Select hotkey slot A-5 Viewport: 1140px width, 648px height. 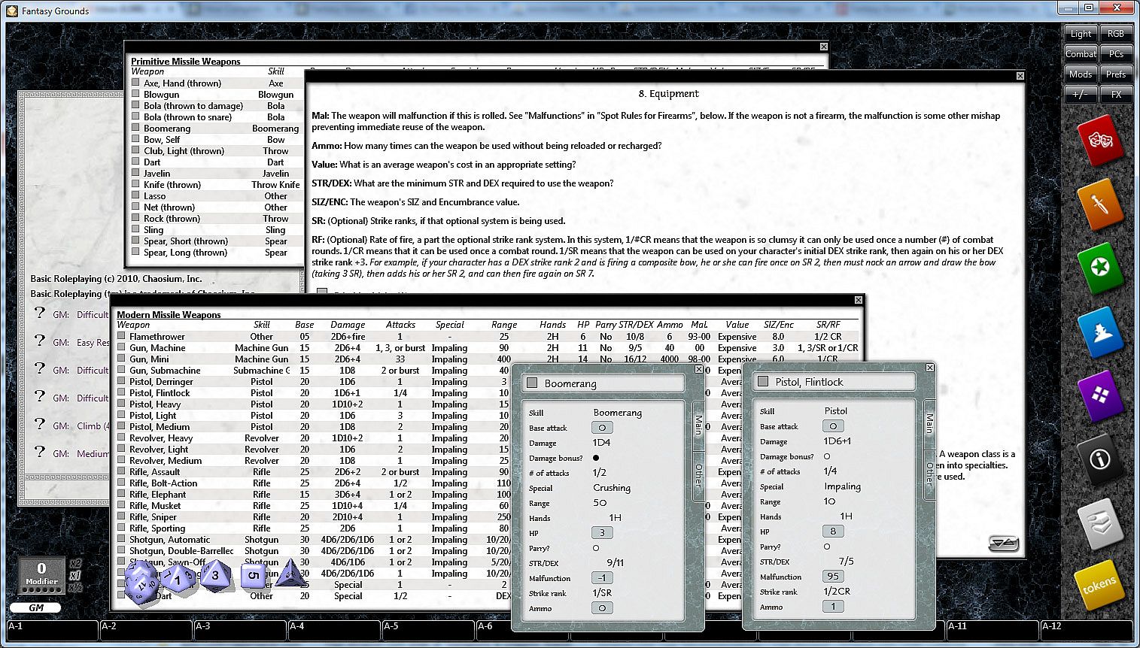pyautogui.click(x=428, y=631)
